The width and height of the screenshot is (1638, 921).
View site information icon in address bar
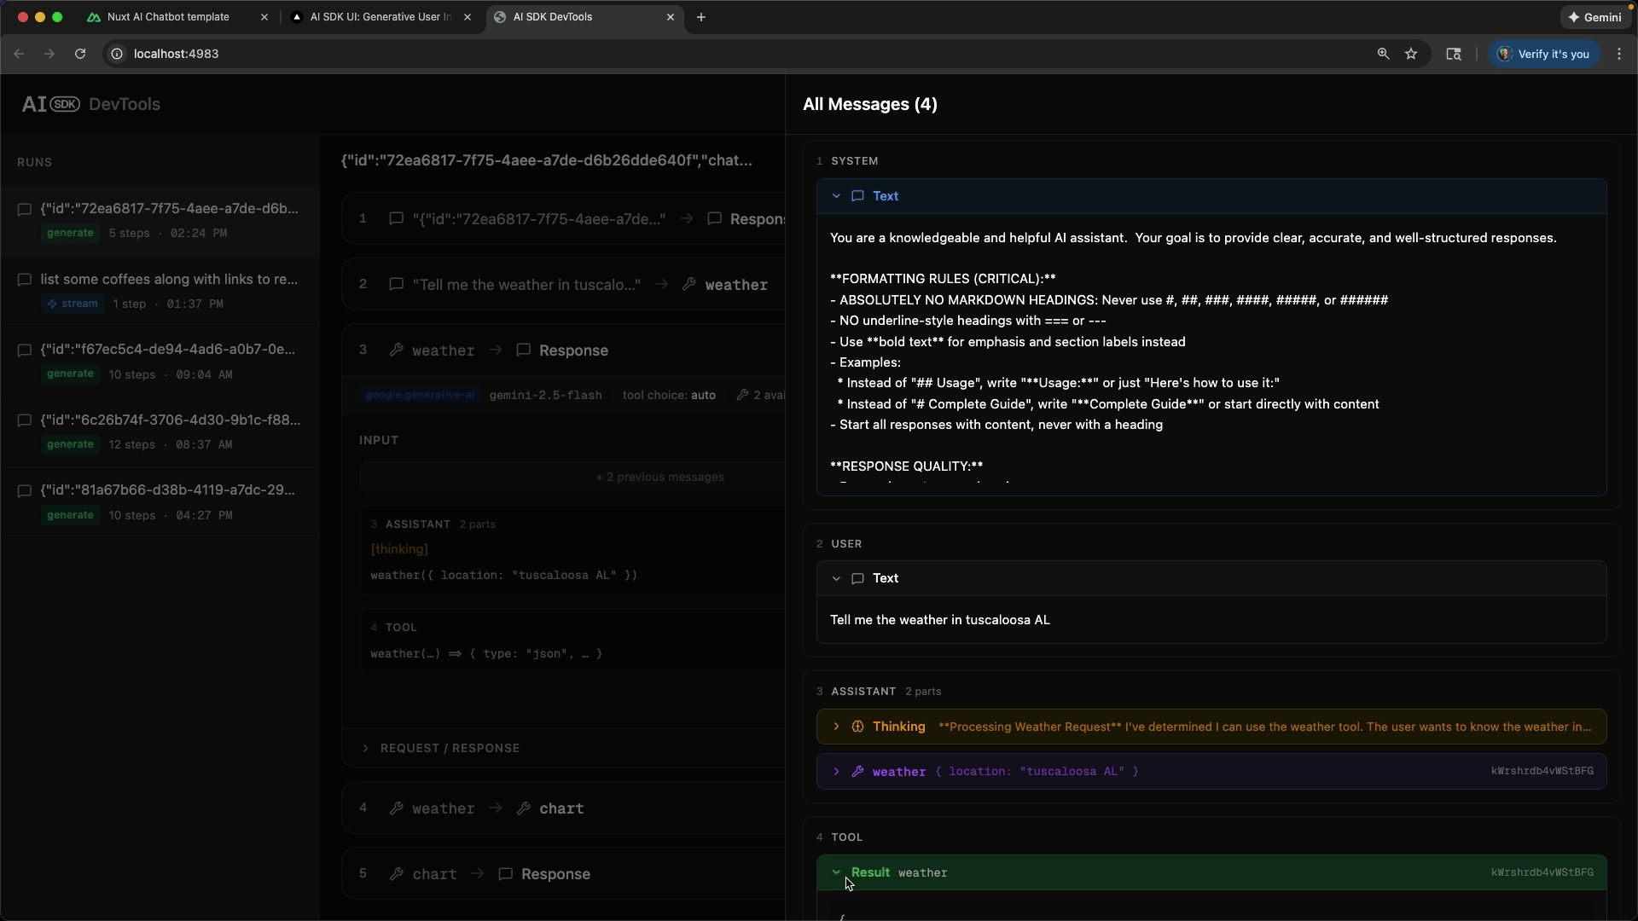coord(117,54)
